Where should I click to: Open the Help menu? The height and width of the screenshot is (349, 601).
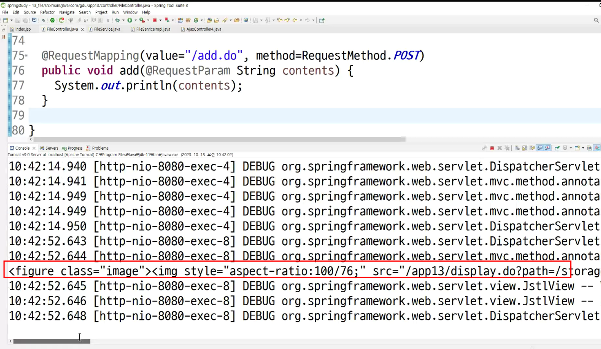coord(146,12)
